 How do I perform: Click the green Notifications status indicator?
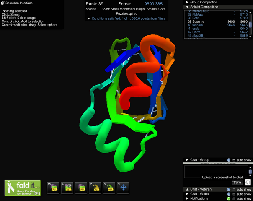pos(229,198)
